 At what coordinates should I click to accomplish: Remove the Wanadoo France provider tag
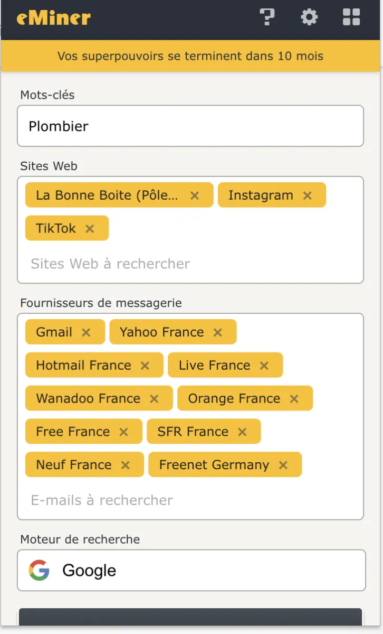[x=154, y=399]
